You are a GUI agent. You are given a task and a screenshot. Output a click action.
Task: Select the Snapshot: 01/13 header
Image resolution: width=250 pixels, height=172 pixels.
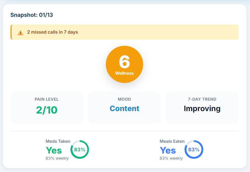31,15
